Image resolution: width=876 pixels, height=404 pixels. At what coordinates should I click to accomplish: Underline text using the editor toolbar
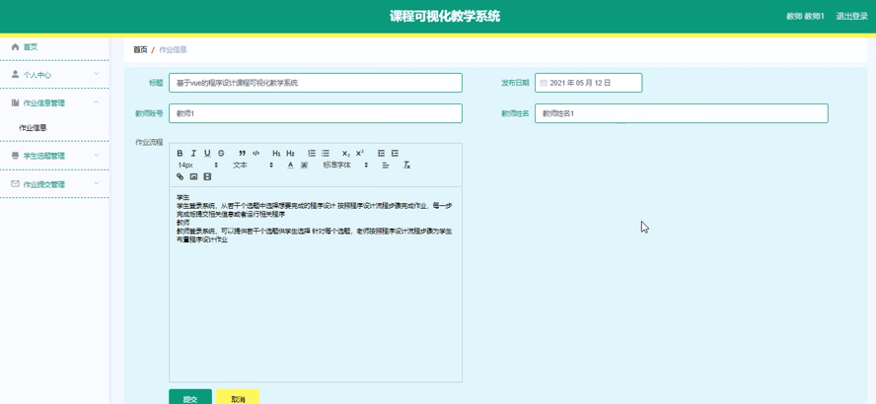point(207,154)
